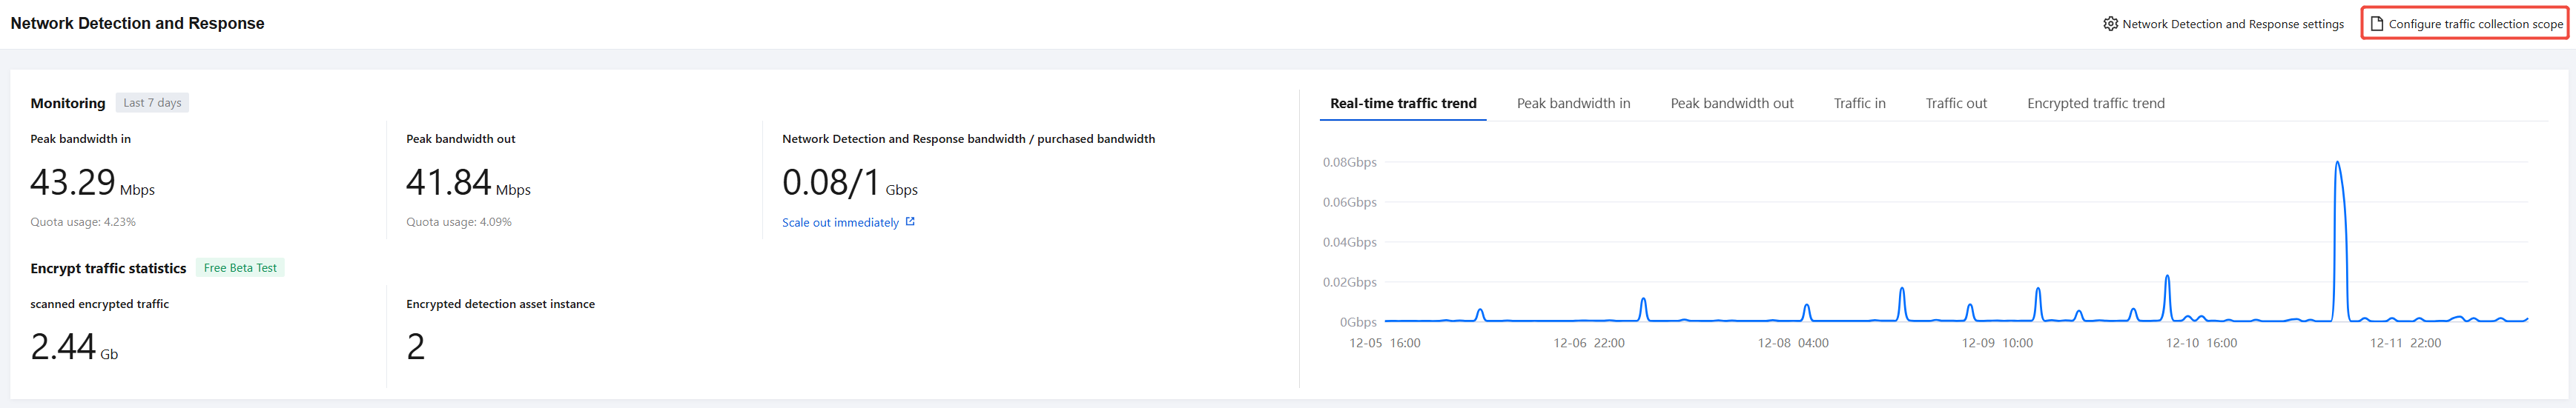Click the external link icon beside Scale out
Screen dimensions: 2576x408
coord(910,221)
